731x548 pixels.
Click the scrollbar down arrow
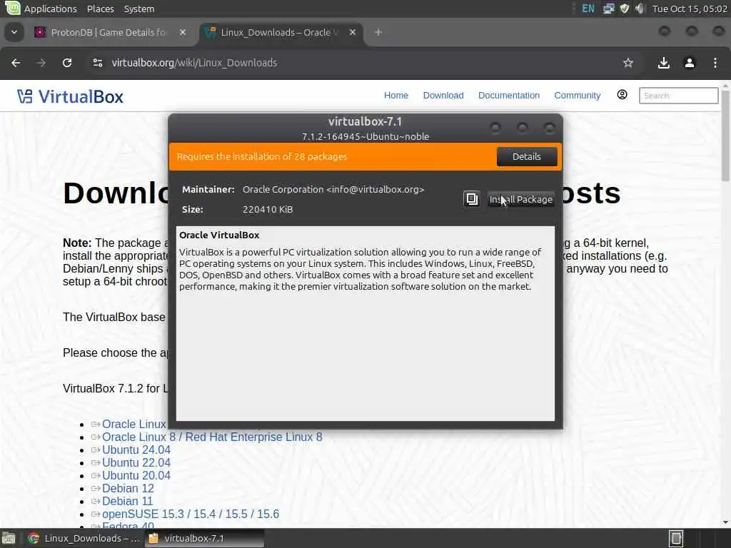pyautogui.click(x=725, y=522)
